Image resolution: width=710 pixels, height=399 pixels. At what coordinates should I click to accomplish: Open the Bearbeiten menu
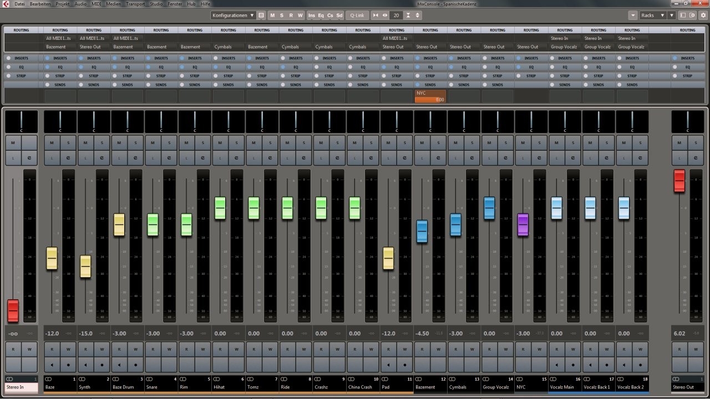[x=40, y=4]
